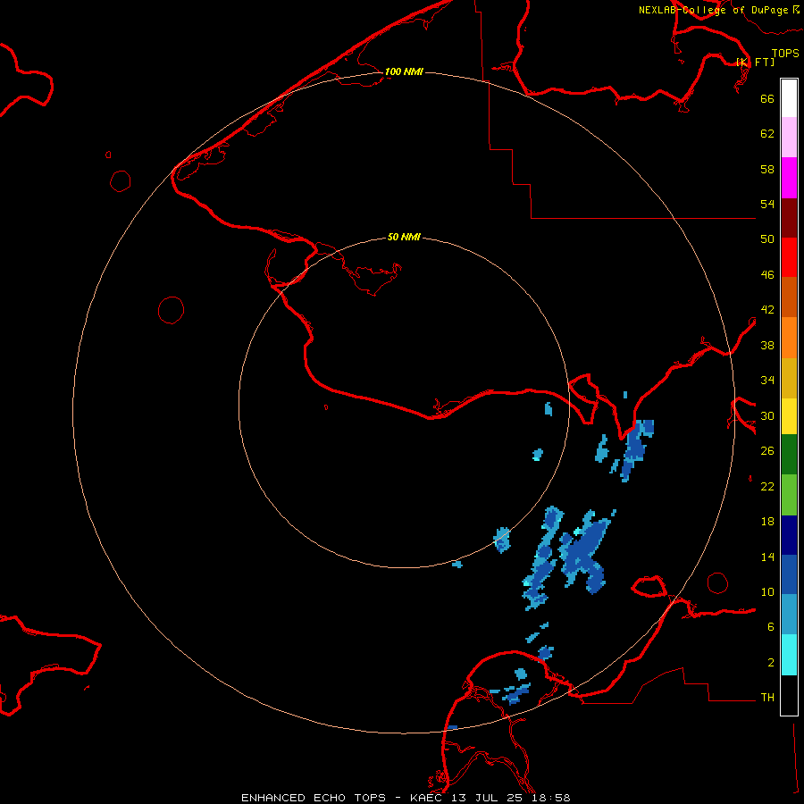Screen dimensions: 804x804
Task: Click the "54" legend value
Action: [x=767, y=204]
